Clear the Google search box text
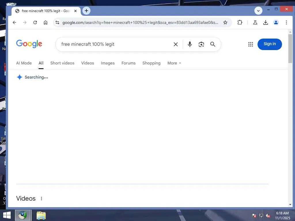The image size is (295, 221). tap(176, 44)
